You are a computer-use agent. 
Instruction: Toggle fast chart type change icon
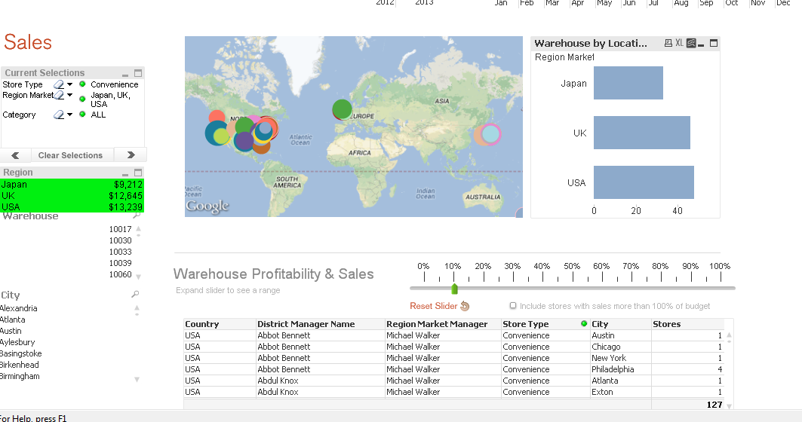(x=690, y=44)
